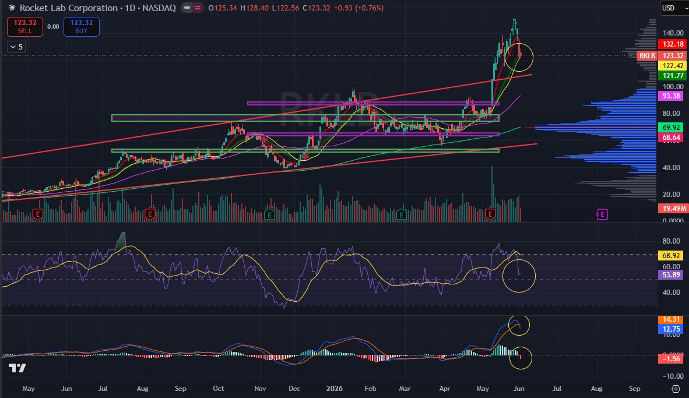Click the gray dash icon in the header pill
The height and width of the screenshot is (398, 689).
tap(187, 8)
